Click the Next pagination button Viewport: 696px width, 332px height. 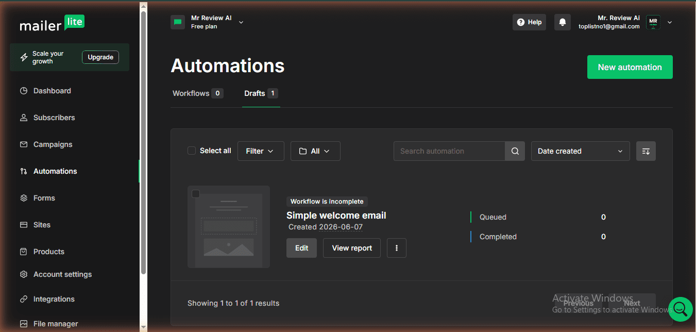click(632, 303)
